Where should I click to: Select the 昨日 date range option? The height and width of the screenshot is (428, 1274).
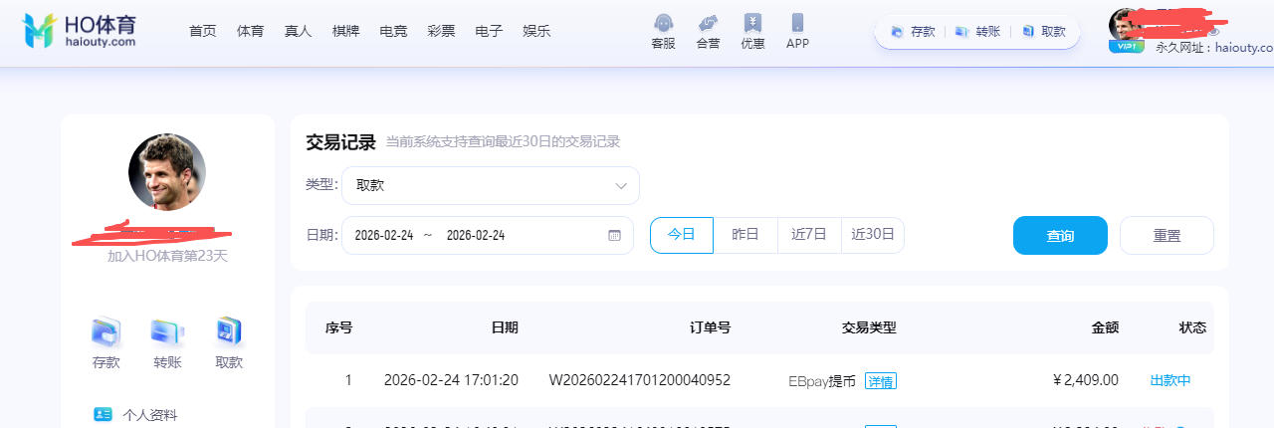(x=744, y=235)
